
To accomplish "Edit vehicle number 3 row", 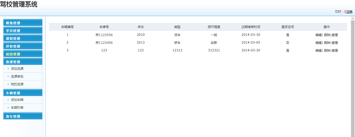I will 318,51.
